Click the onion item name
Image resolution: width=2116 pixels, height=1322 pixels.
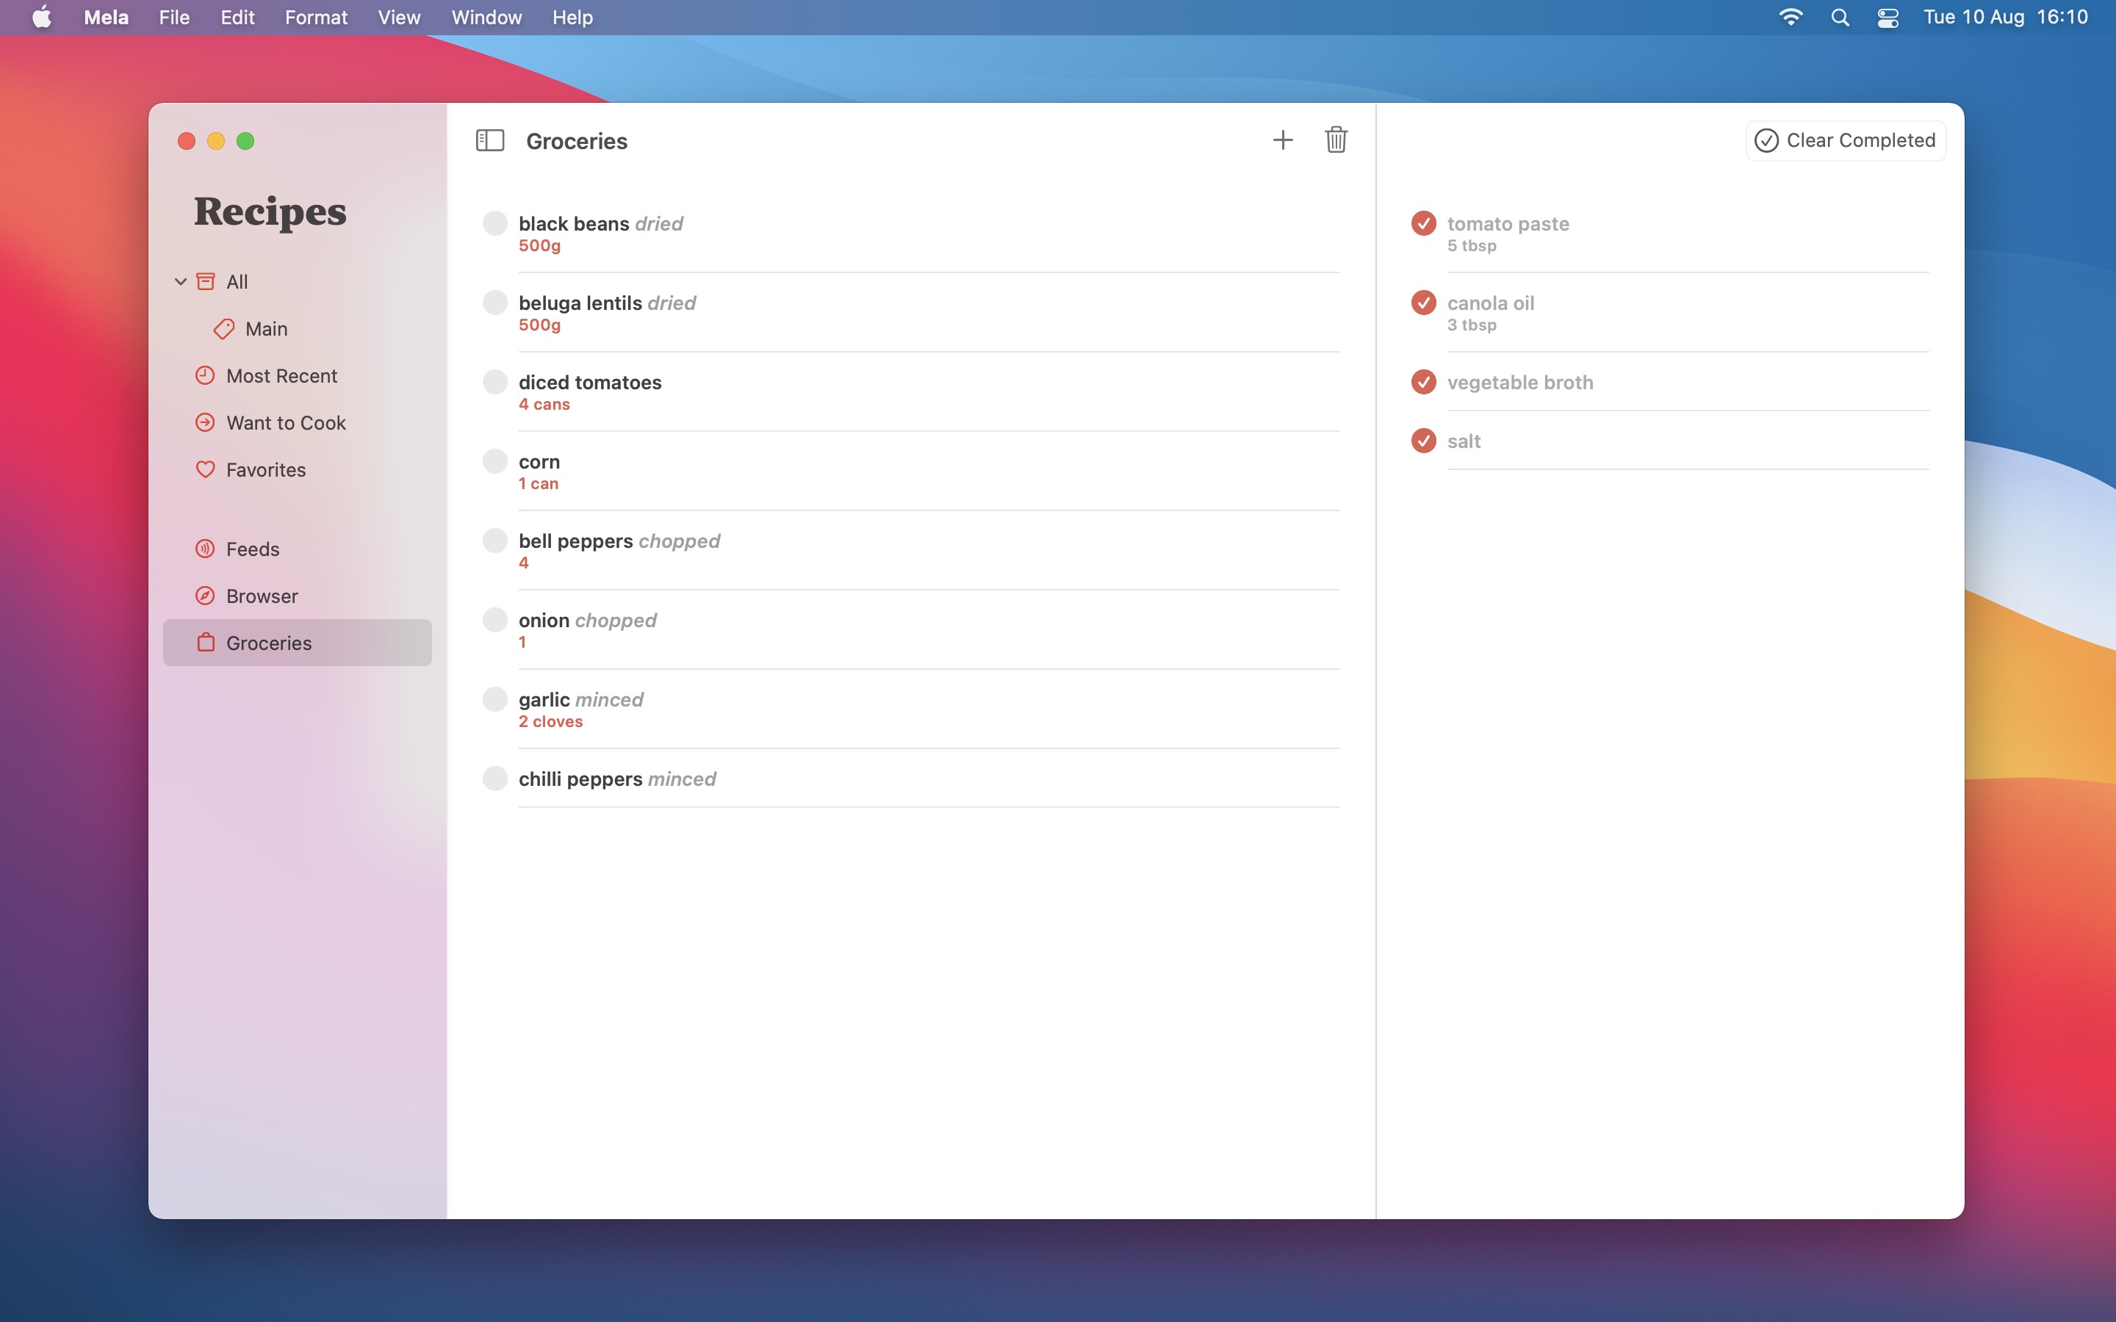tap(544, 620)
